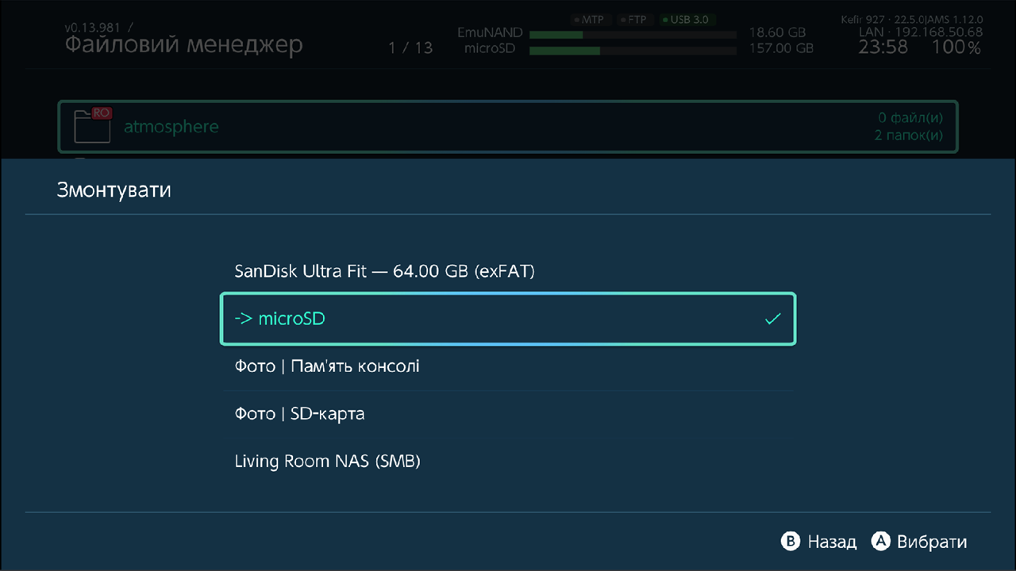Click the 157.00 GB microSD value
1016x571 pixels.
(781, 49)
